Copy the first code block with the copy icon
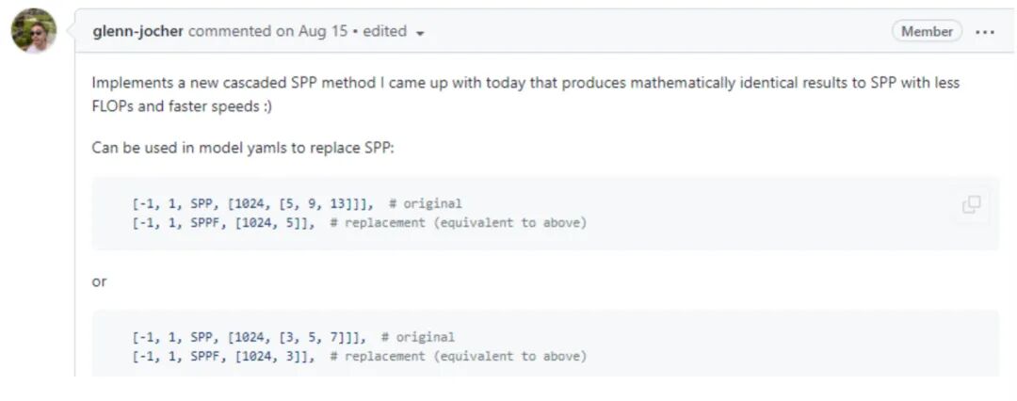 click(971, 205)
